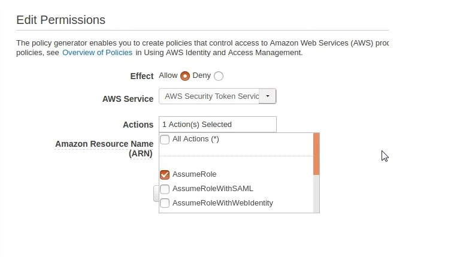Click the 'AssumeRole' option text

[x=194, y=174]
